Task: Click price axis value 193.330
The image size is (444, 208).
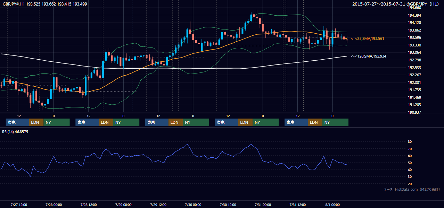Action: pos(414,45)
